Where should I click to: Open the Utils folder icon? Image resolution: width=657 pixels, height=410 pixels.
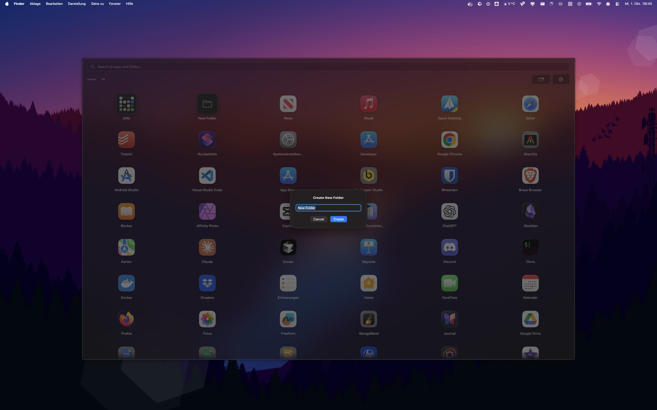tap(126, 104)
